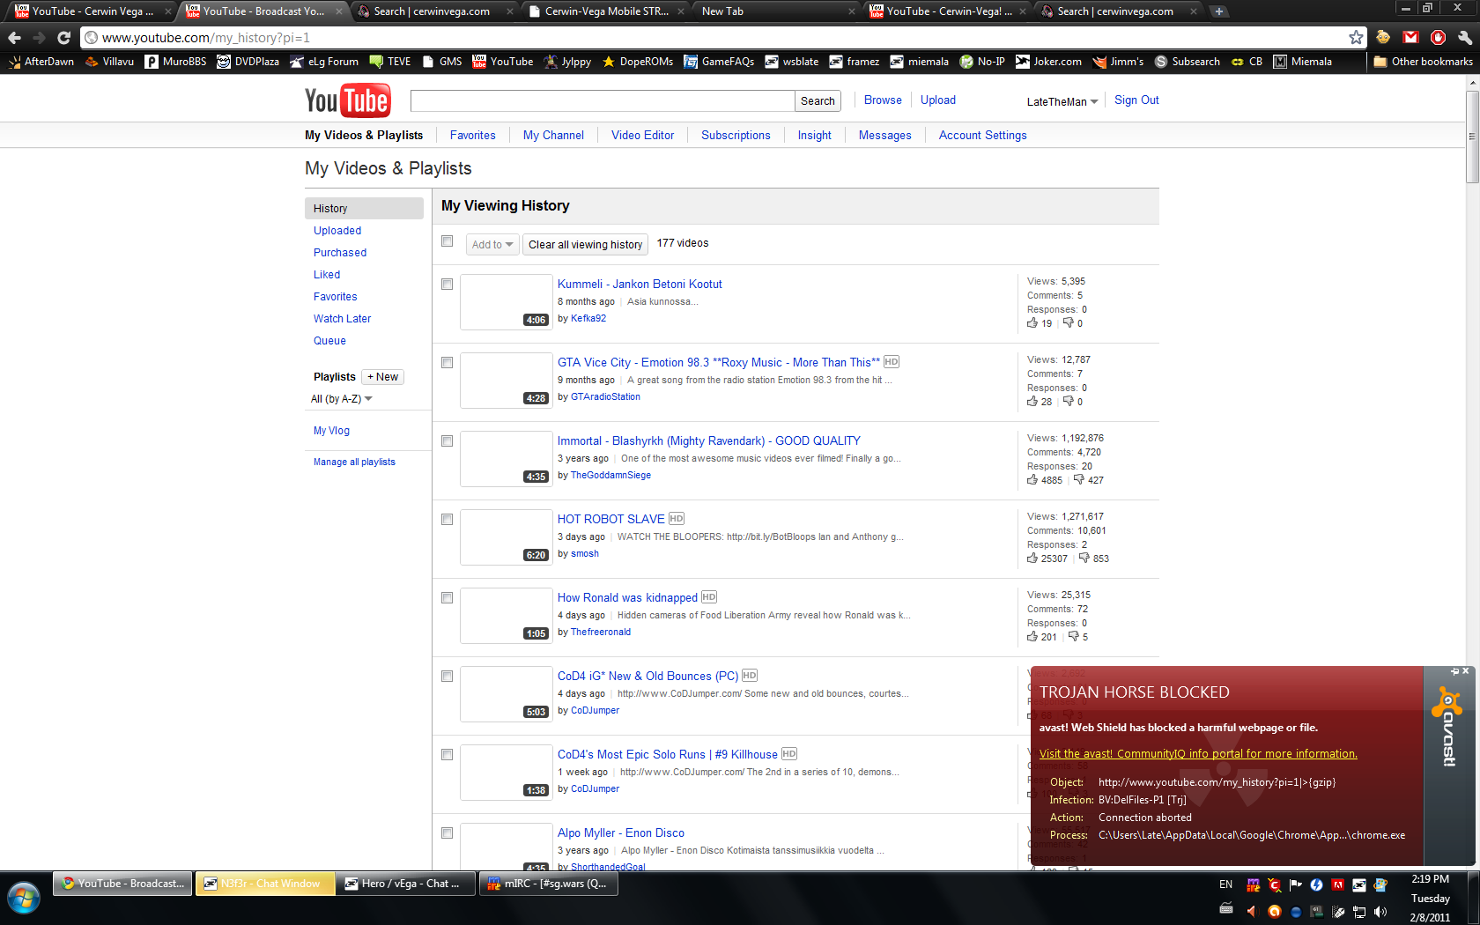This screenshot has height=925, width=1480.
Task: Close the avast Trojan Horse Blocked popup
Action: [1466, 671]
